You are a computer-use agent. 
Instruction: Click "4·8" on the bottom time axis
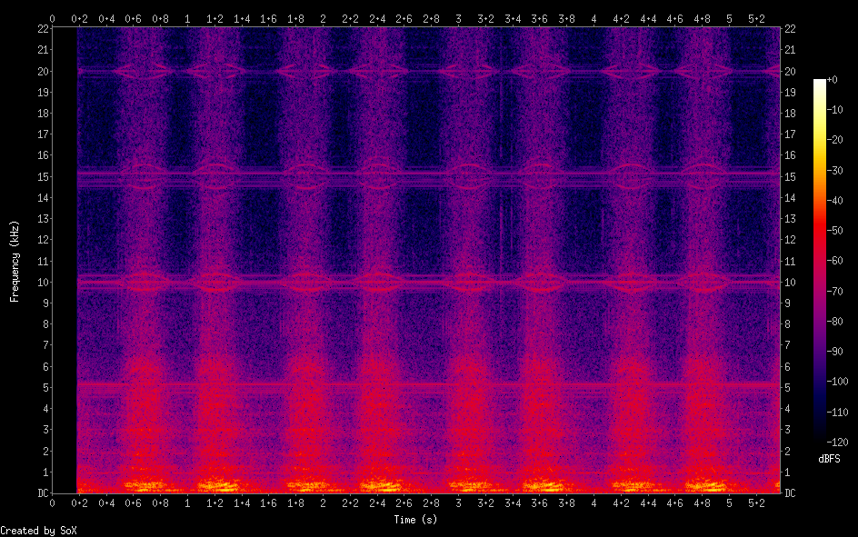point(702,503)
